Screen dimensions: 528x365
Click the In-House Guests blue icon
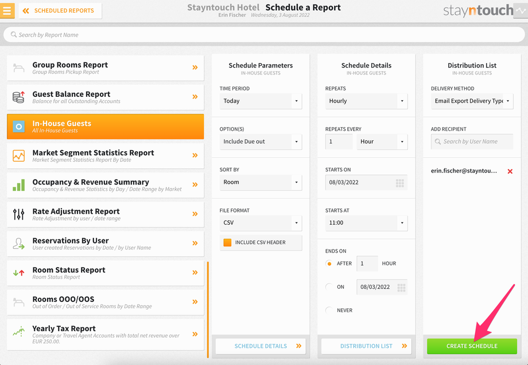(18, 127)
